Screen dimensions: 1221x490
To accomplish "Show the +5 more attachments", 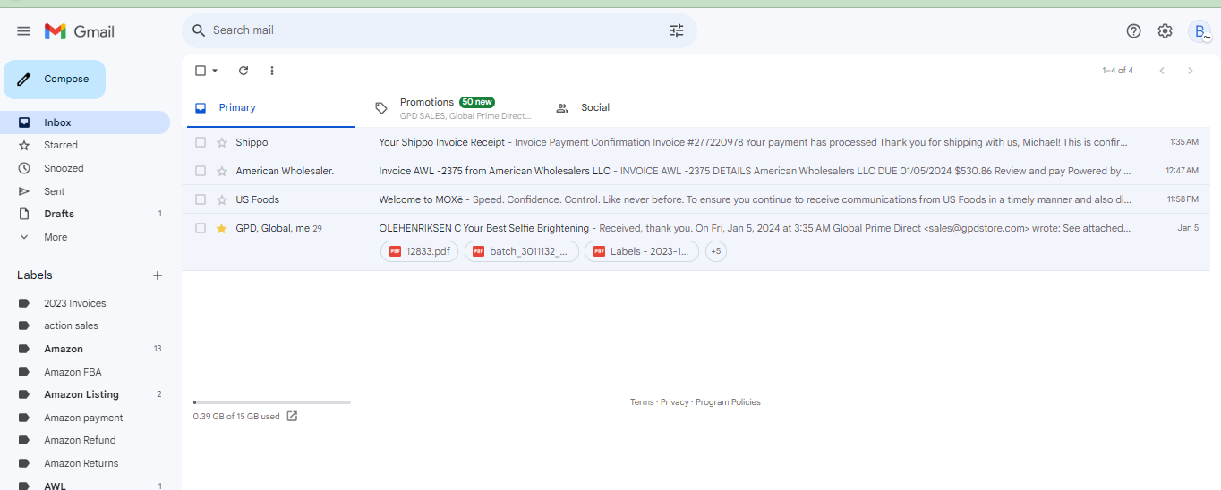I will click(x=716, y=251).
